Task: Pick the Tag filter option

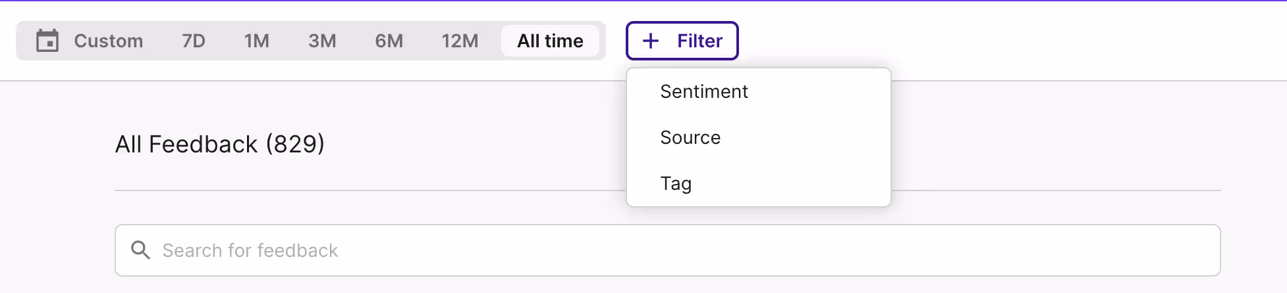Action: click(x=759, y=183)
